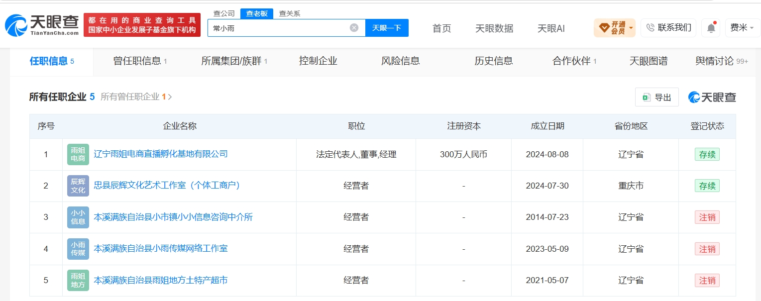Click the TianYanCha logo at top left
This screenshot has width=761, height=301.
point(42,25)
